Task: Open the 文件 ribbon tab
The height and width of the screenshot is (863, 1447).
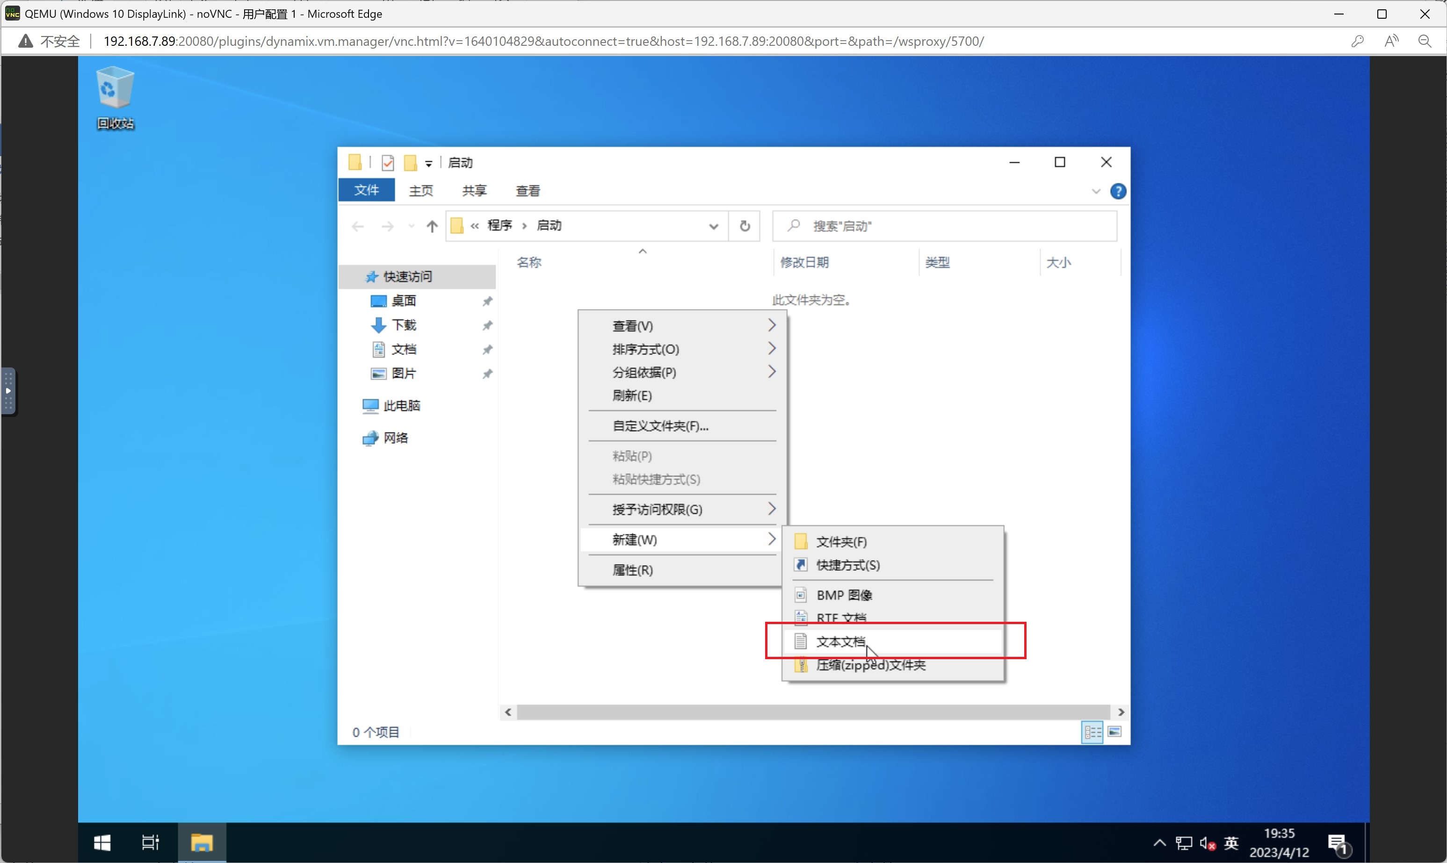Action: (366, 190)
